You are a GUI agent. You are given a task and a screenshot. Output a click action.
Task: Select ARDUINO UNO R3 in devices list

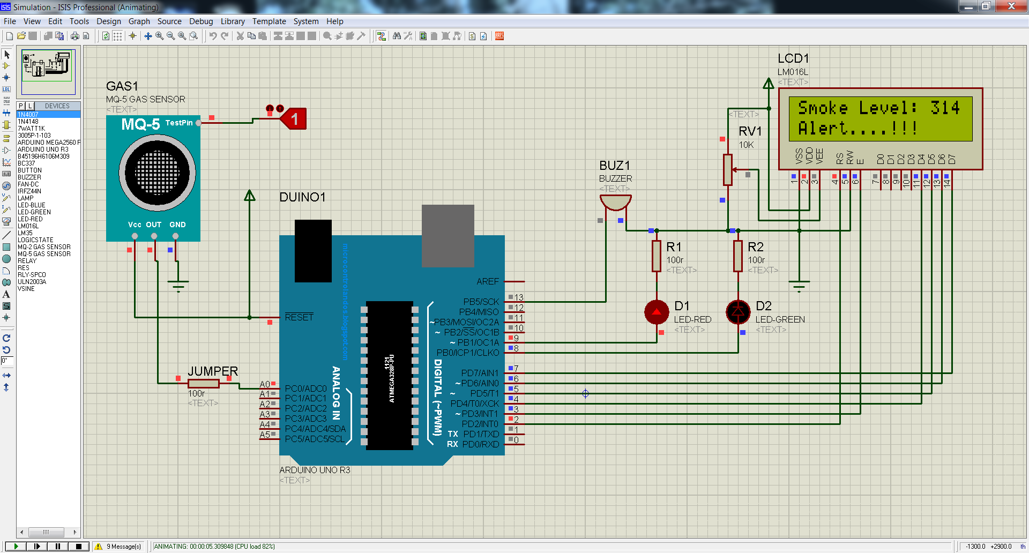tap(48, 150)
